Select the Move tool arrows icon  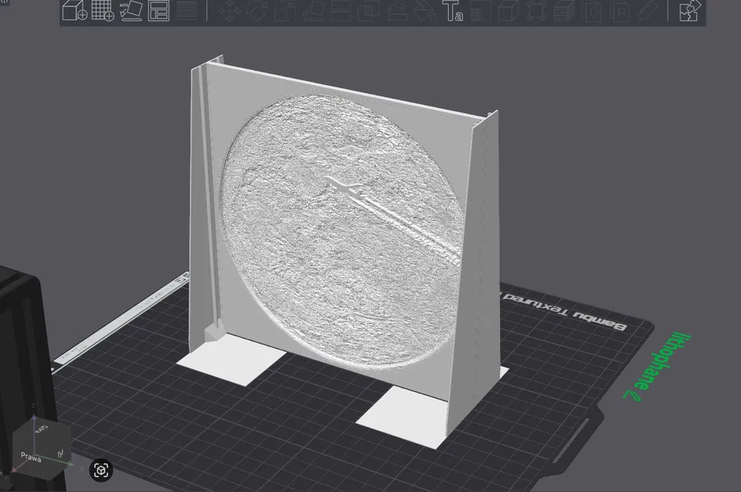tap(230, 11)
